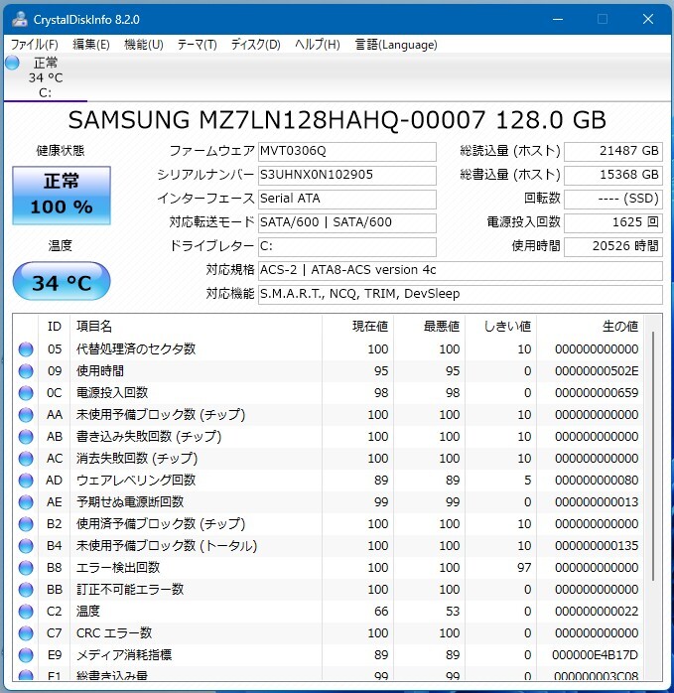Click the transfer mode field SATA/600
This screenshot has width=674, height=693.
[x=347, y=222]
